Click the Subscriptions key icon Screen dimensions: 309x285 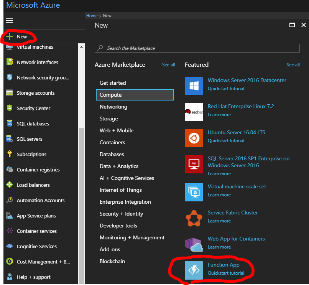(x=10, y=154)
